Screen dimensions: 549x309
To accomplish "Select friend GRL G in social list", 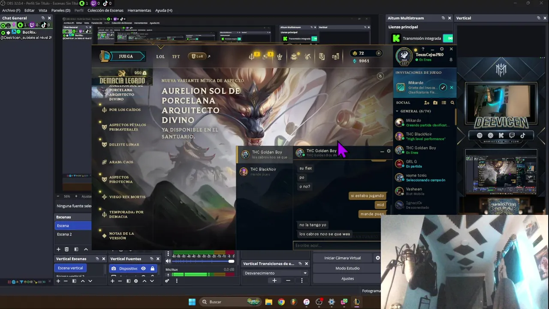I will [x=424, y=164].
